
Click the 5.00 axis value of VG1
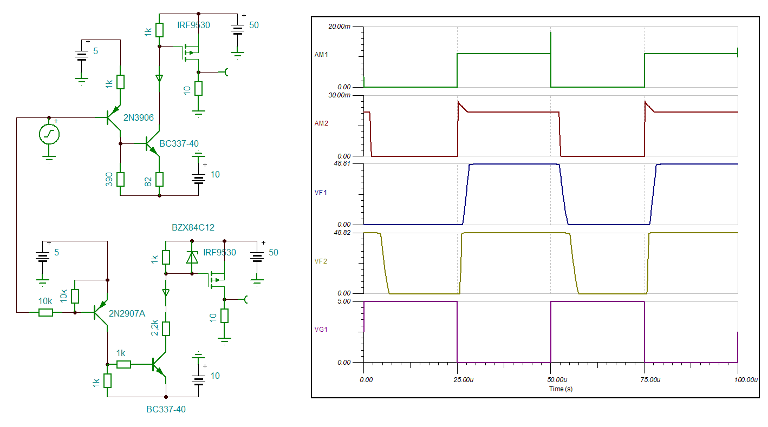344,301
